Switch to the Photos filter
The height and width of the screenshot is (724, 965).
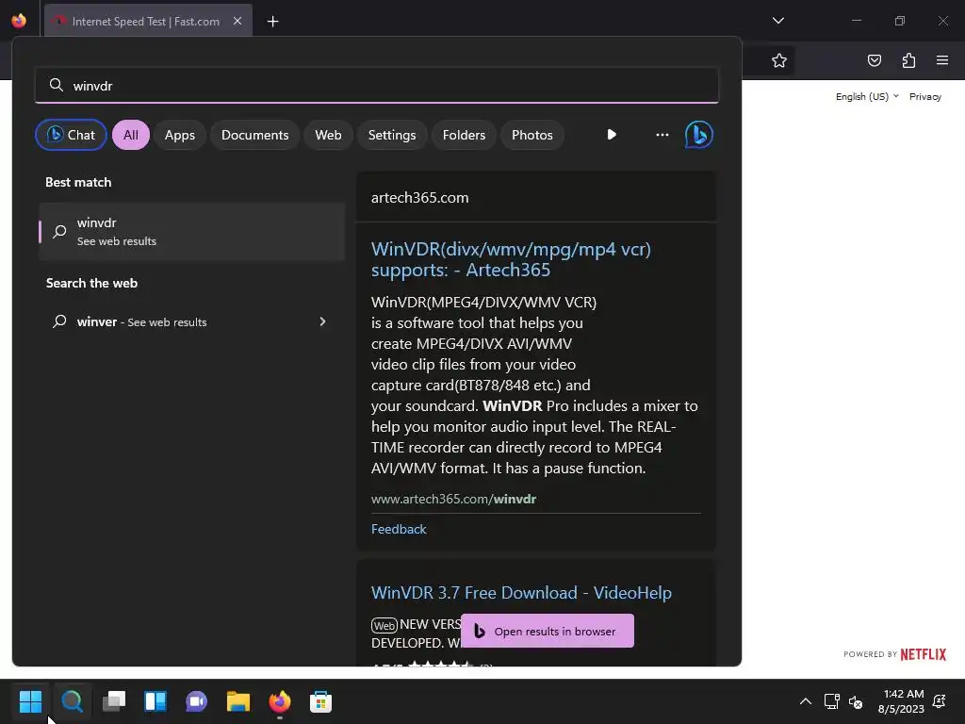[532, 135]
